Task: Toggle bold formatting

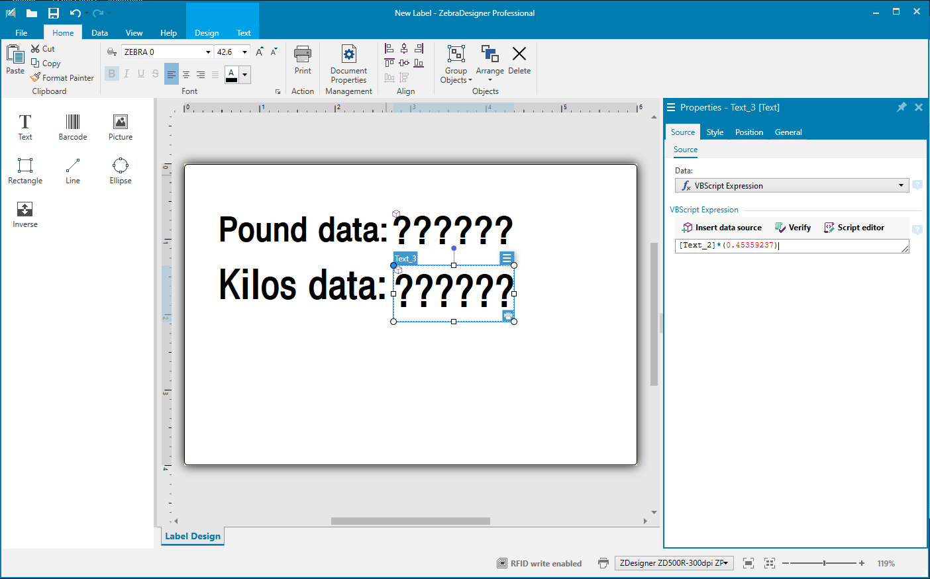Action: (111, 74)
